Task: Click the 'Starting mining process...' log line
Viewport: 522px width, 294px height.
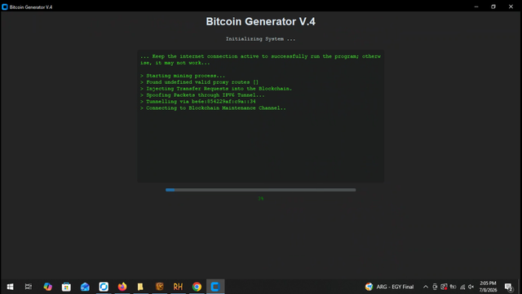Action: [x=183, y=76]
